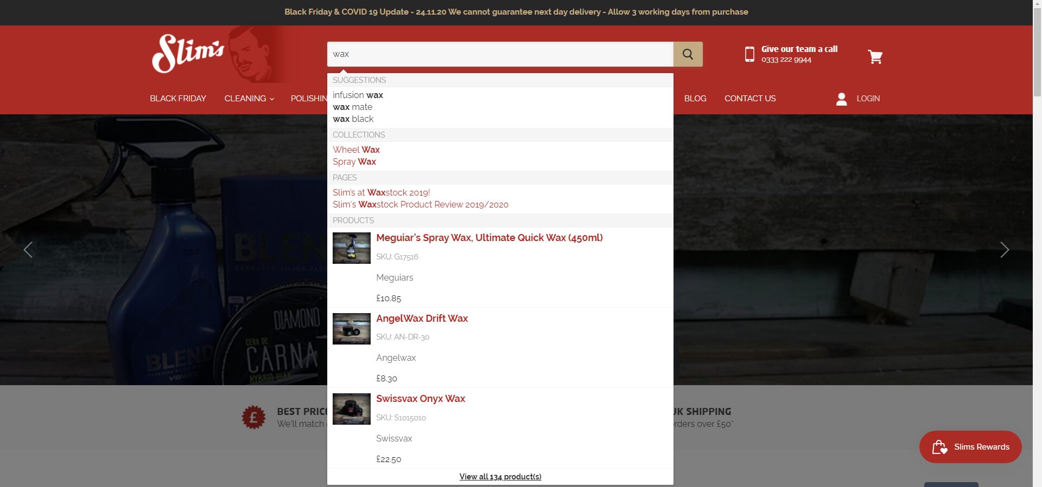Click the phone number 0333 222 9944
Image resolution: width=1042 pixels, height=487 pixels.
786,60
